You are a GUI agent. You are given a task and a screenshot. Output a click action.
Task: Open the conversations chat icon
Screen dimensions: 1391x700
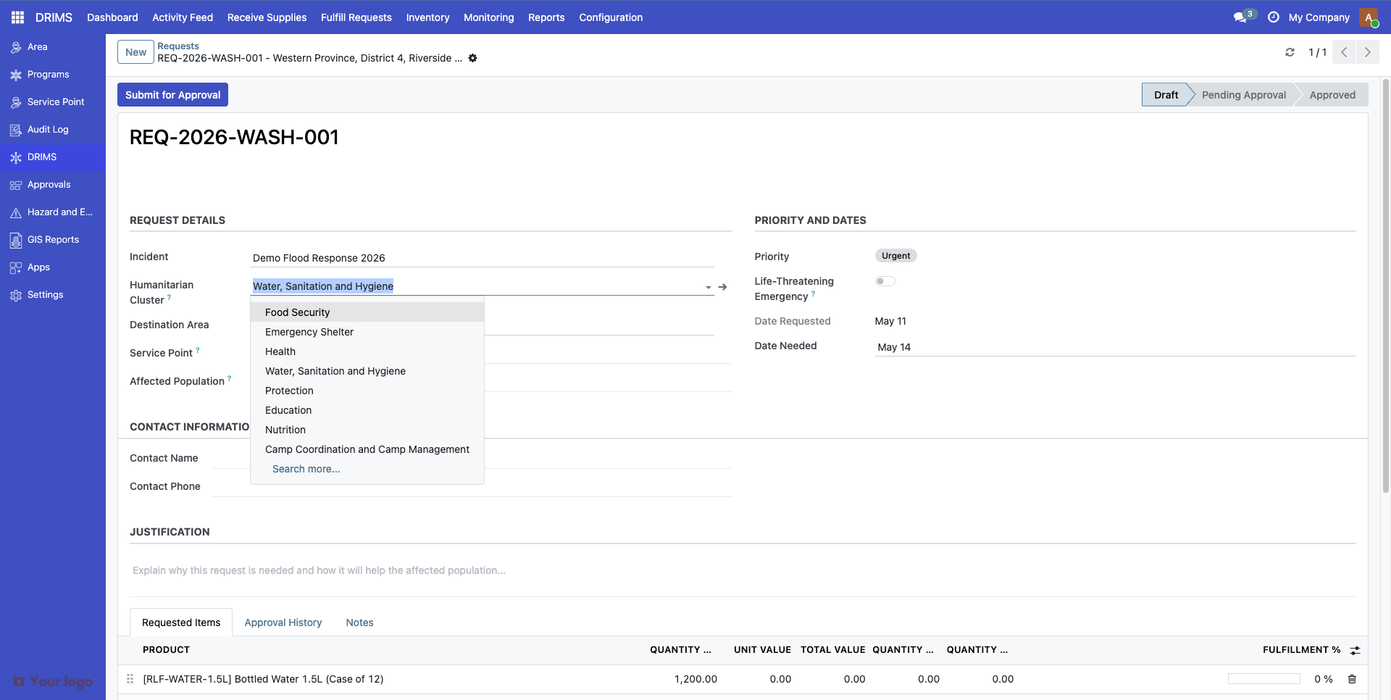coord(1241,17)
